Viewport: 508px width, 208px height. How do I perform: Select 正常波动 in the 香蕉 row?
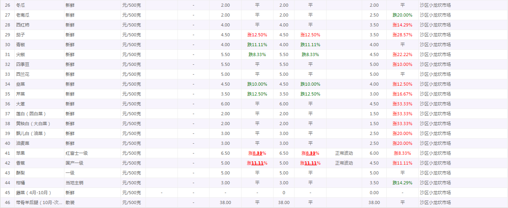(x=344, y=163)
